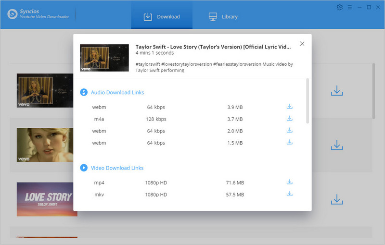
Task: Click the Audio Download Links heading
Action: [117, 92]
